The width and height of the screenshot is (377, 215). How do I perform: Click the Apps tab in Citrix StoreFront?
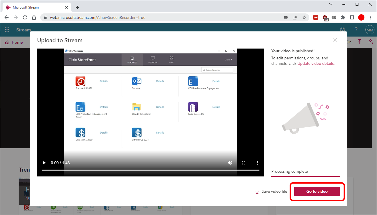click(171, 60)
